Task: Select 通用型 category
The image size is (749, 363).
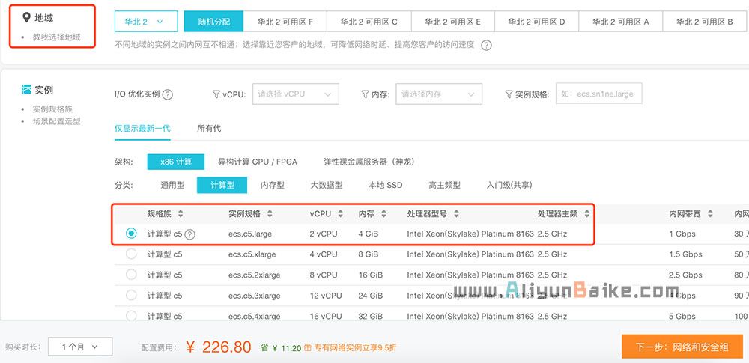Action: (x=172, y=186)
